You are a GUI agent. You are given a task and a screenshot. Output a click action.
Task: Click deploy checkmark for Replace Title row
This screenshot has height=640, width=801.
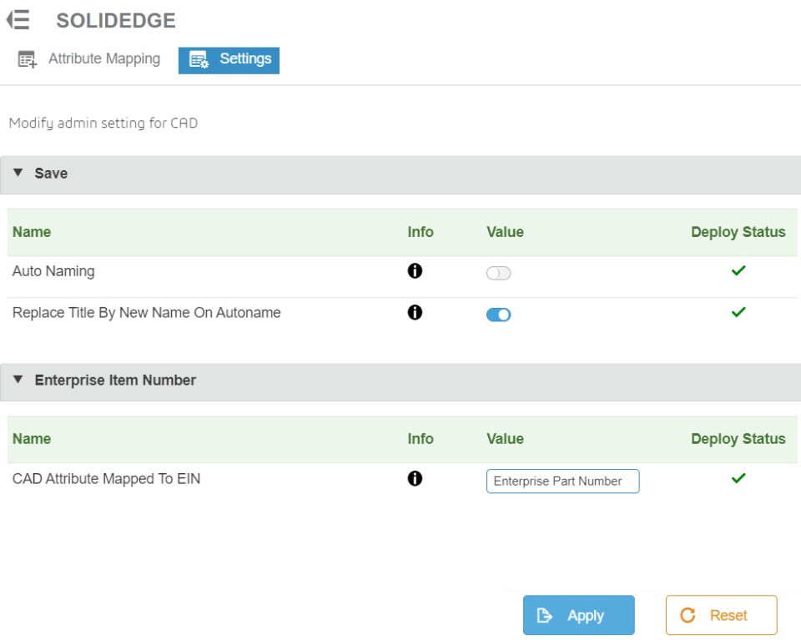pyautogui.click(x=738, y=312)
